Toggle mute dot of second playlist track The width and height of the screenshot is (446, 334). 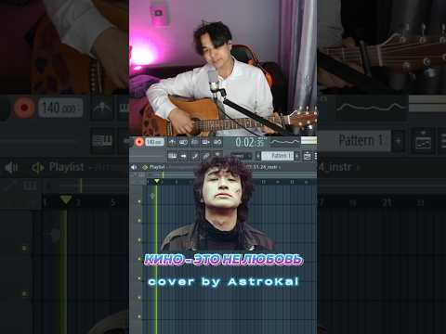[x=139, y=221]
